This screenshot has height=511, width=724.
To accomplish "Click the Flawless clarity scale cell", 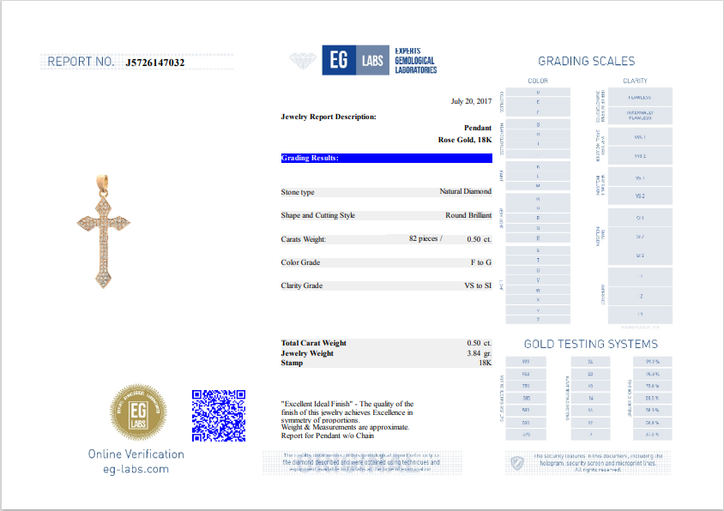I will point(640,97).
